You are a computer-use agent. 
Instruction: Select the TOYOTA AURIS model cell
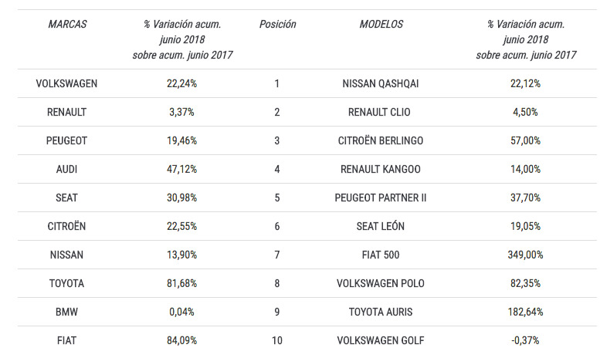click(x=381, y=312)
